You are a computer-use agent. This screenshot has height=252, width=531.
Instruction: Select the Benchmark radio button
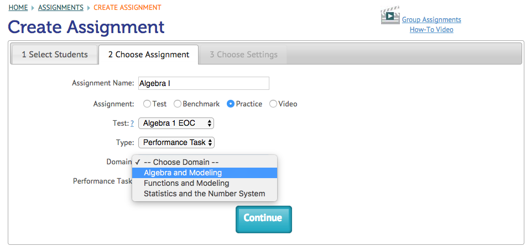[x=178, y=104]
